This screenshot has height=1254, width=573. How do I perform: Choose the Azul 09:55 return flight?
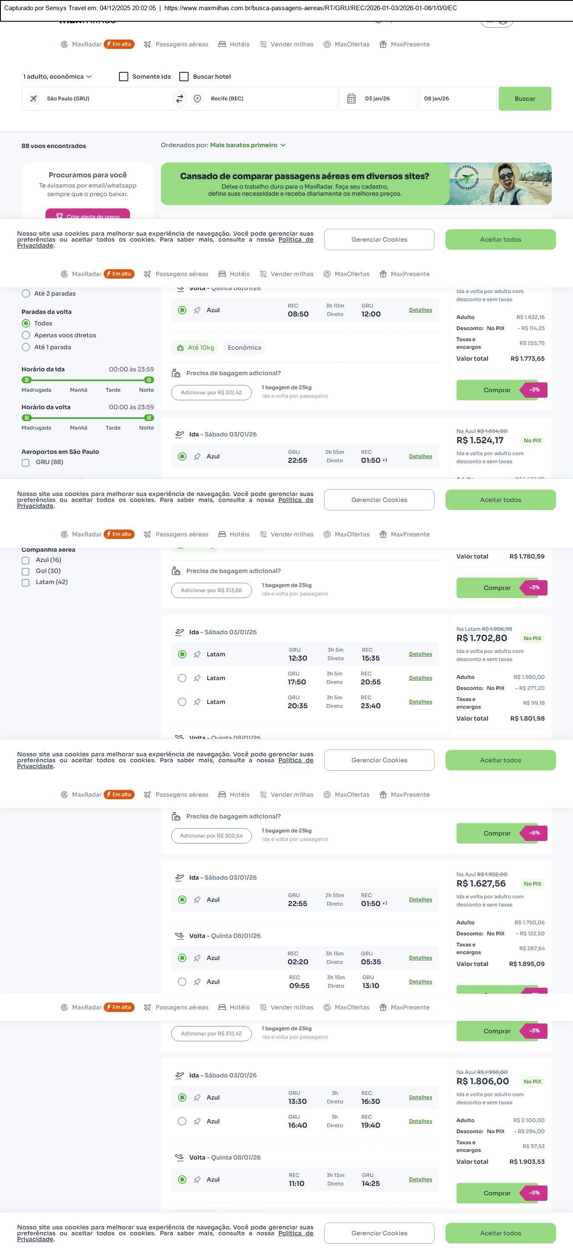(182, 982)
